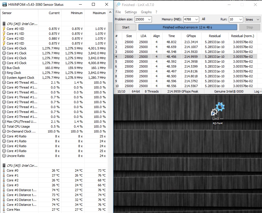Click the second CPU chip icon above temperatures
The image size is (262, 213).
pos(4,166)
